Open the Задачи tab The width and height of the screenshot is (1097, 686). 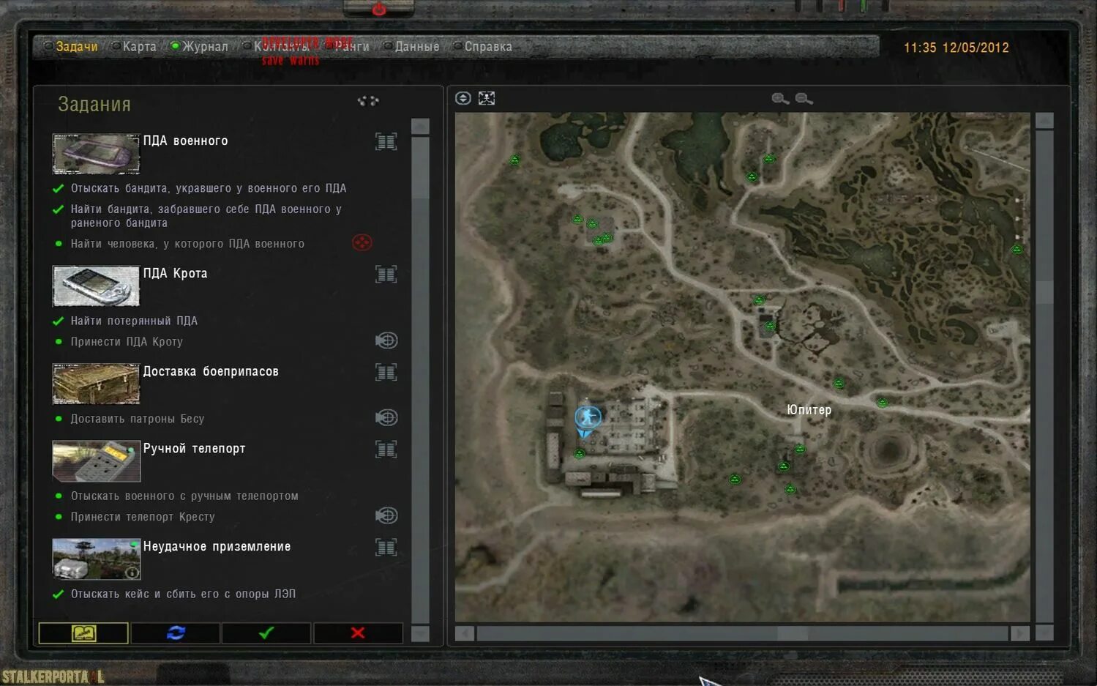[76, 47]
